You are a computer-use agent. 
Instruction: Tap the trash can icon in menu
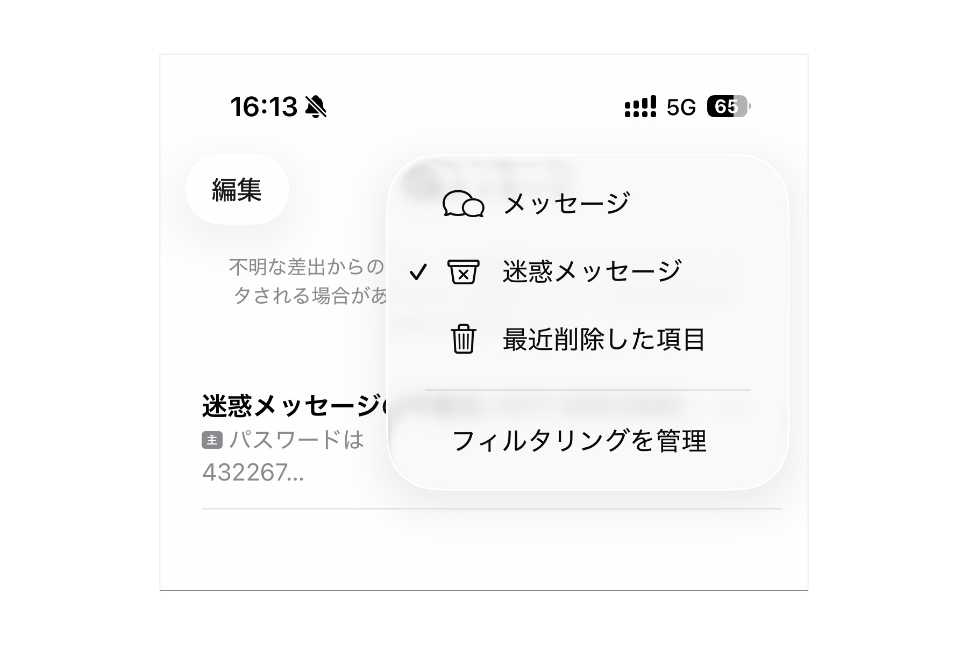click(463, 339)
